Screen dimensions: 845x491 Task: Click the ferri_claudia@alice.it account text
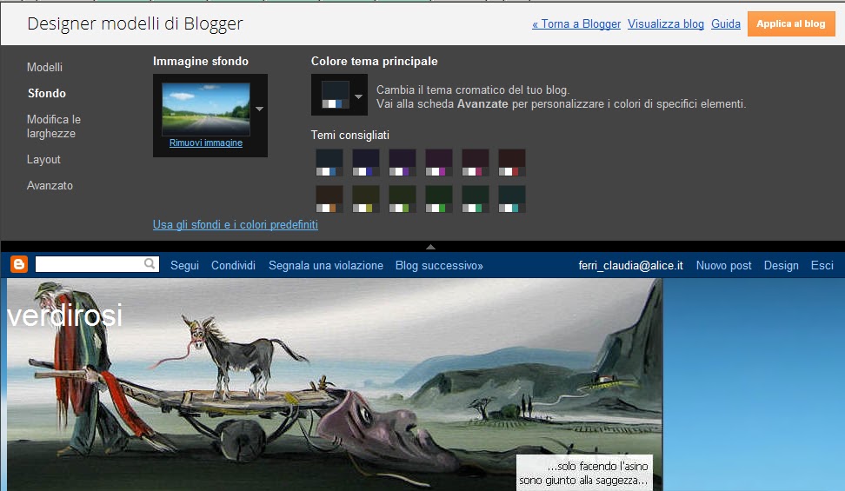click(x=630, y=265)
